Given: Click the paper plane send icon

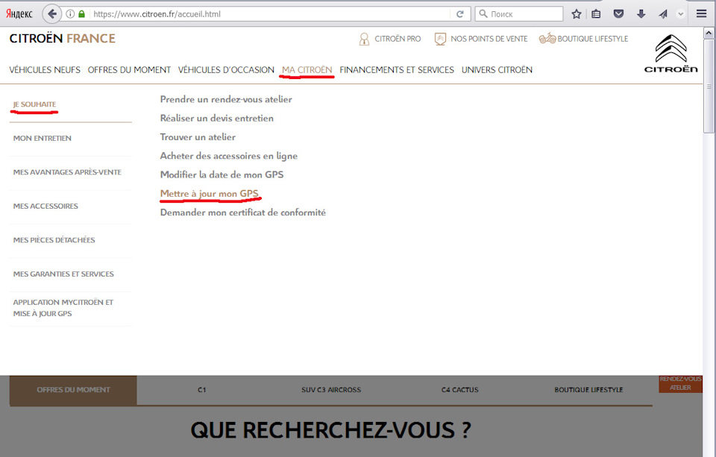Looking at the screenshot, I should tap(663, 14).
